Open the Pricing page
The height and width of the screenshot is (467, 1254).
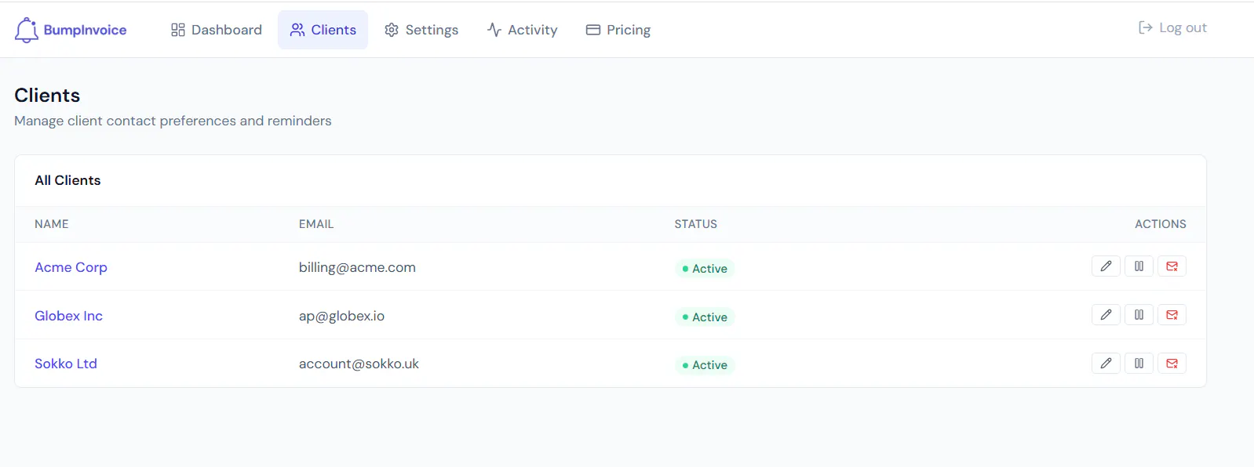coord(618,30)
